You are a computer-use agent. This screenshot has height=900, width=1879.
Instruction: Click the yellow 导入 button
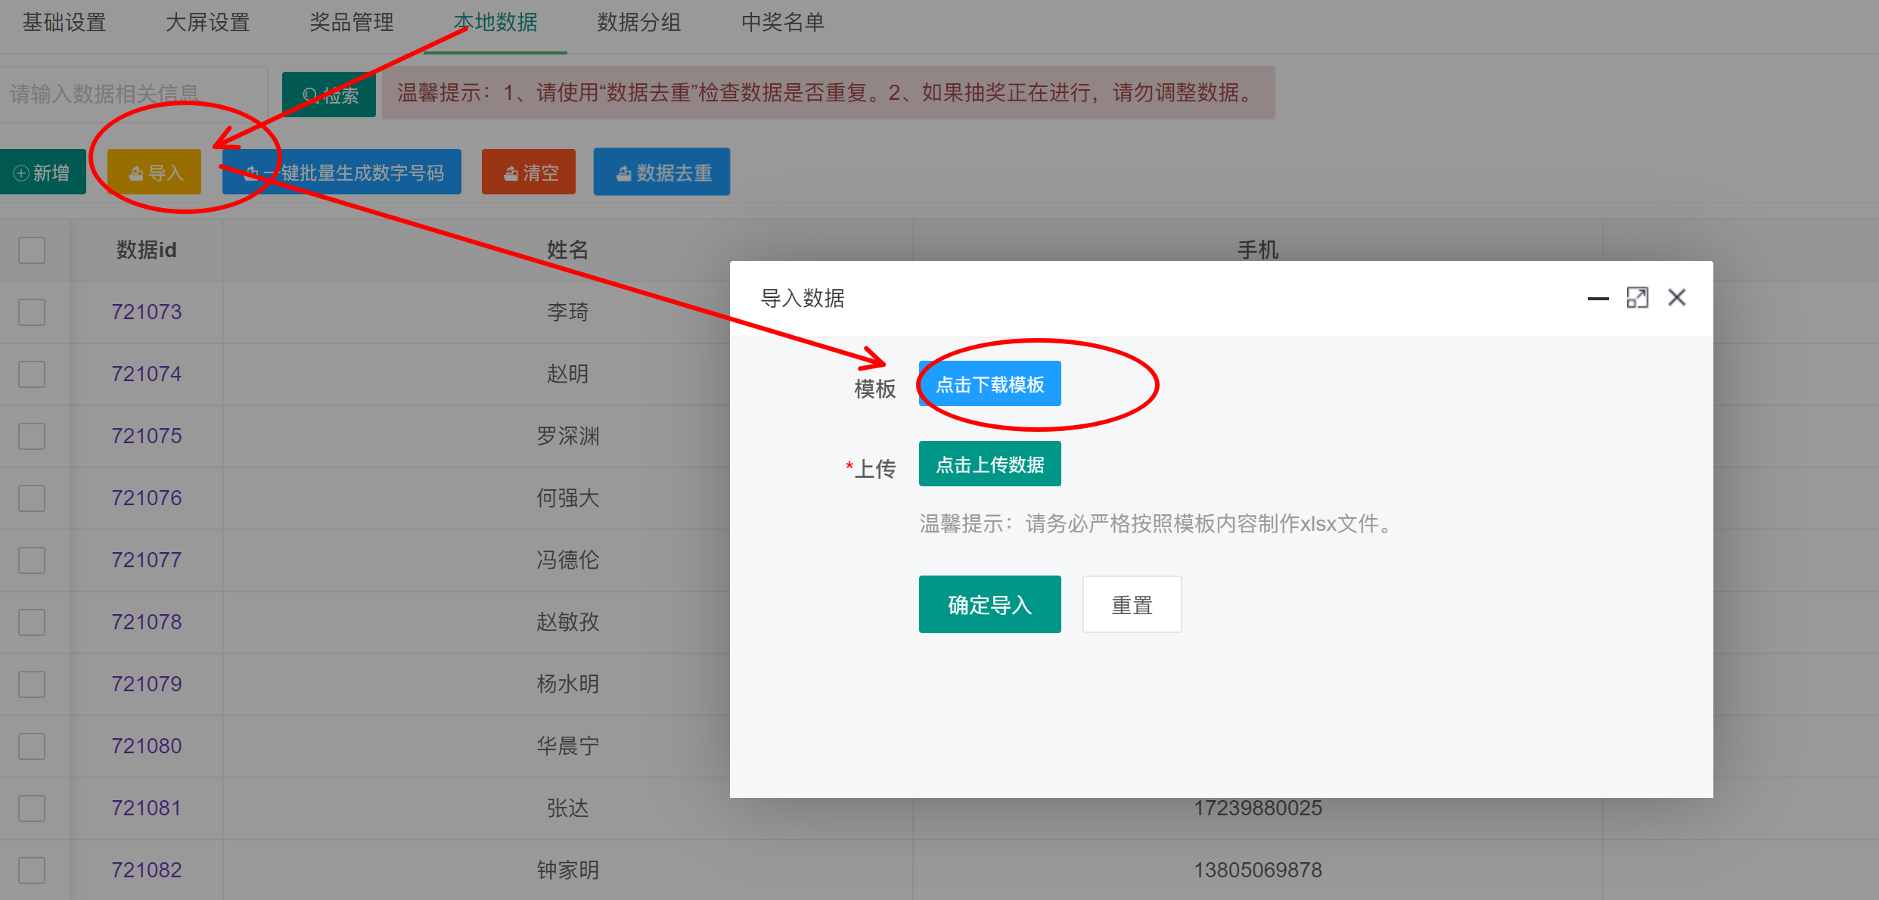[x=155, y=173]
